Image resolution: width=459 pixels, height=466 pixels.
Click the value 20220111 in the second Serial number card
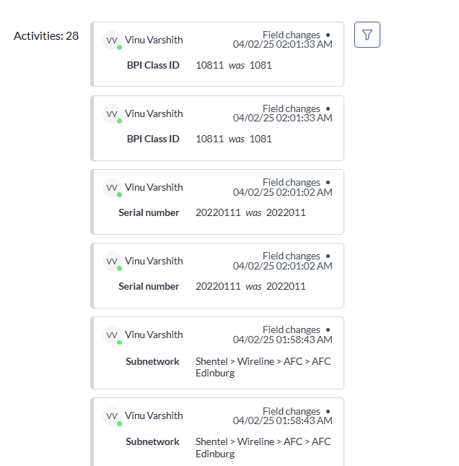218,286
